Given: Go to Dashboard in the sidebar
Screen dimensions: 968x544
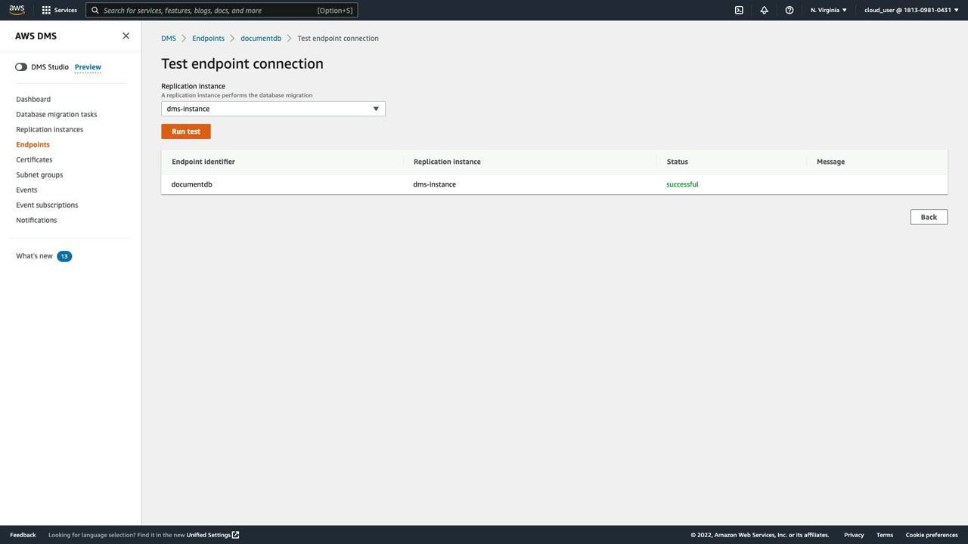Looking at the screenshot, I should coord(33,99).
